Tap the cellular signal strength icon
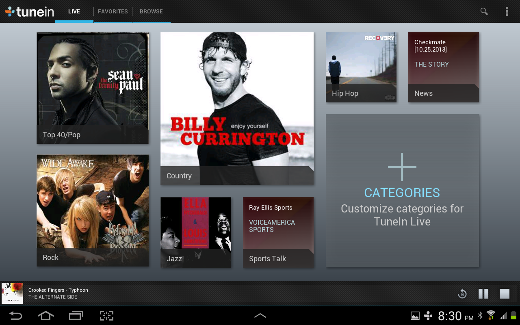The height and width of the screenshot is (325, 520). click(x=503, y=316)
